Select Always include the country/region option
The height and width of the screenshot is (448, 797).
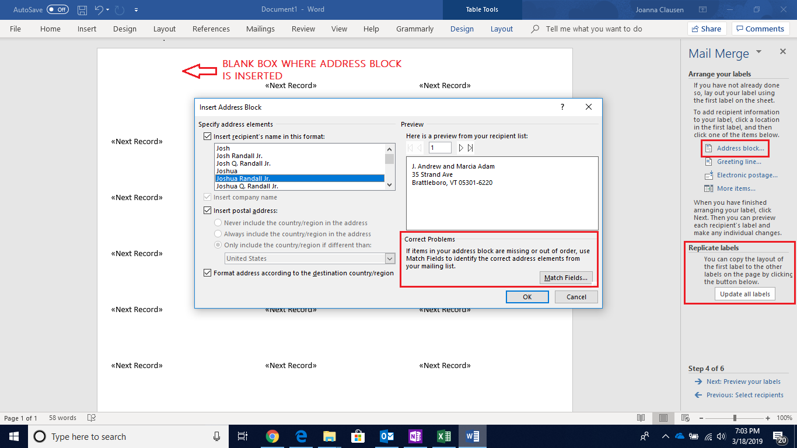pyautogui.click(x=218, y=234)
